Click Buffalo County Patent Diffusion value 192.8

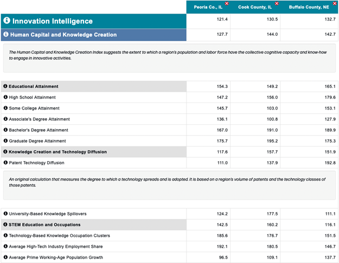tap(330, 163)
